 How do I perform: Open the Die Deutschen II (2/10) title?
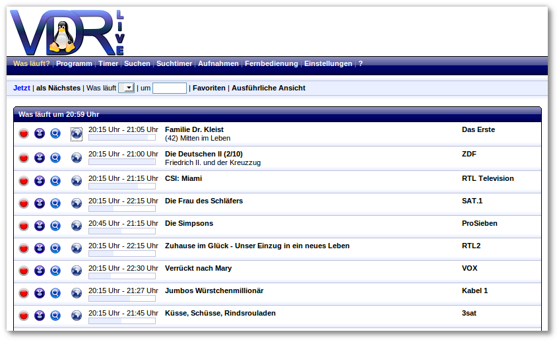[x=203, y=154]
